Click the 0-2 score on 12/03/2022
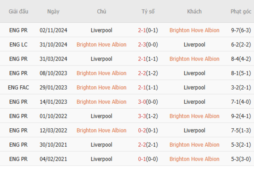 [142, 130]
